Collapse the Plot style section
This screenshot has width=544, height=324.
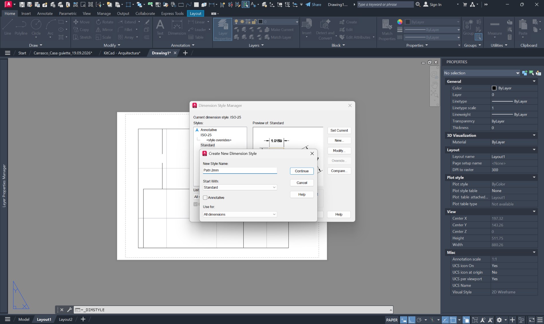pos(534,177)
